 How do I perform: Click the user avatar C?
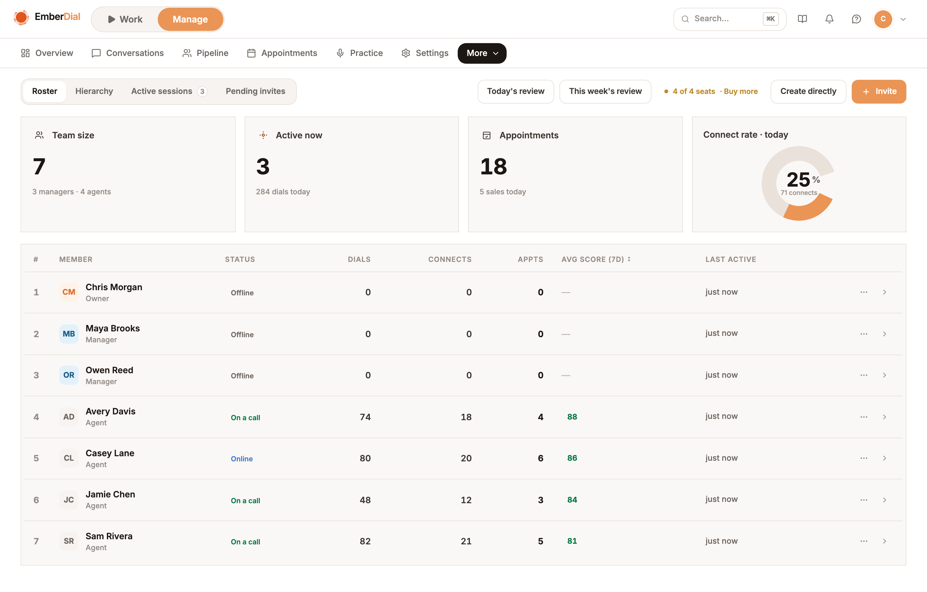tap(883, 19)
